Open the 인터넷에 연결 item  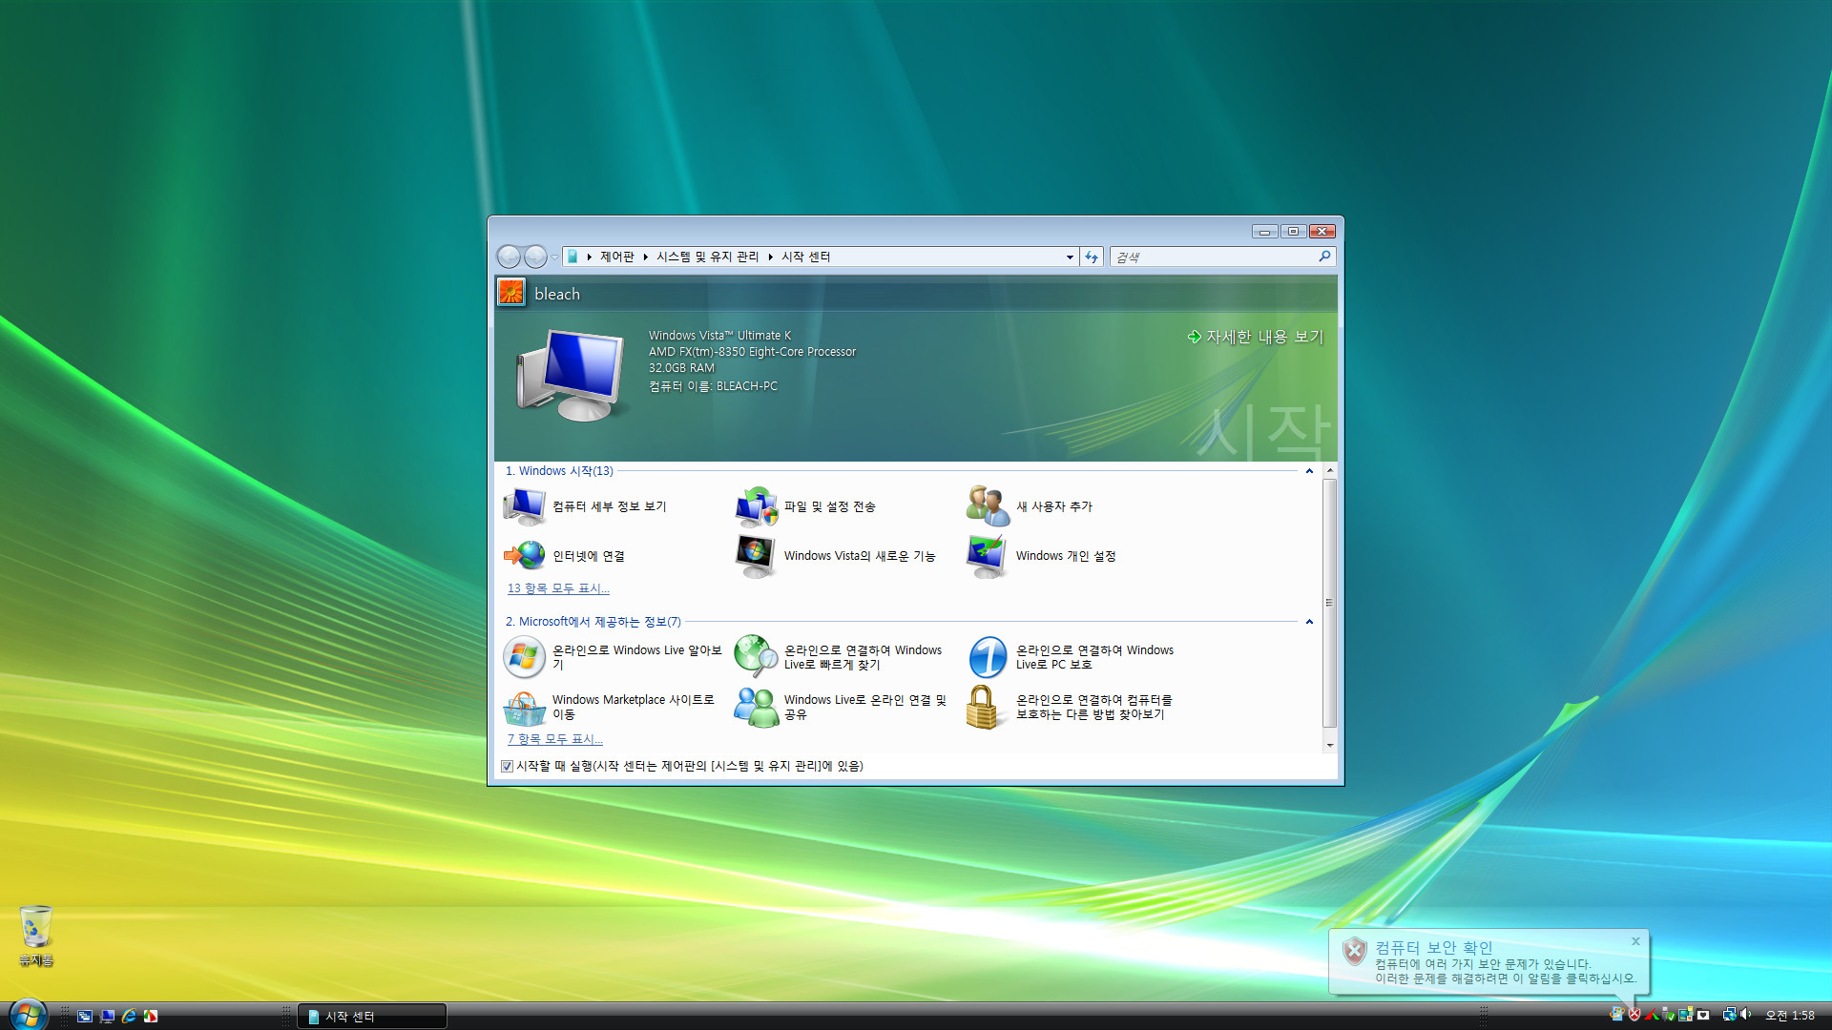point(564,556)
